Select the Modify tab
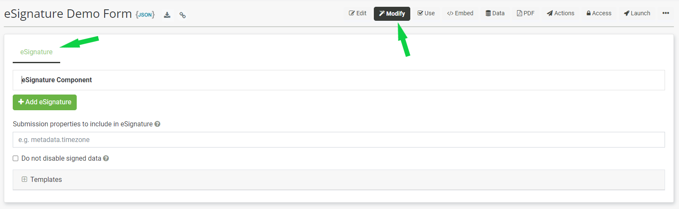The image size is (679, 209). 392,14
